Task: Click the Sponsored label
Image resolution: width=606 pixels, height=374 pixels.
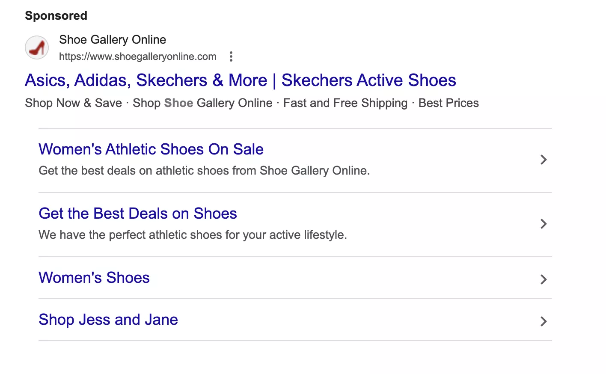Action: (56, 15)
